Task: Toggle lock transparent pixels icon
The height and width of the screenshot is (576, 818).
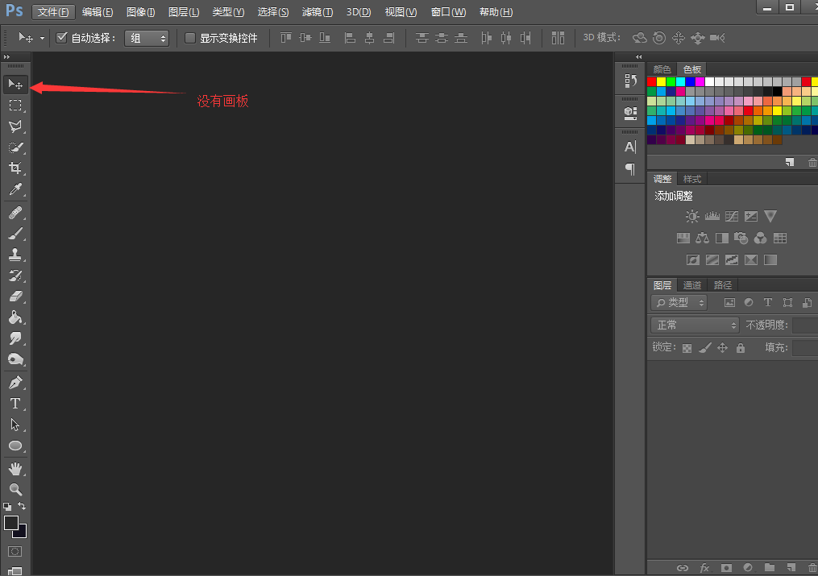Action: [687, 348]
